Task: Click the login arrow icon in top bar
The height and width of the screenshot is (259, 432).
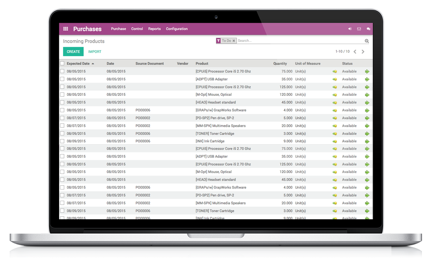Action: pos(350,29)
